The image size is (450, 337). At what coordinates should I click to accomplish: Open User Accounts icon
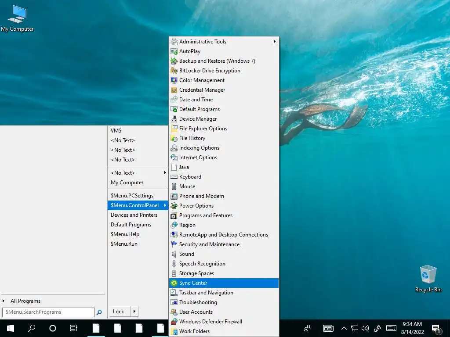[174, 312]
